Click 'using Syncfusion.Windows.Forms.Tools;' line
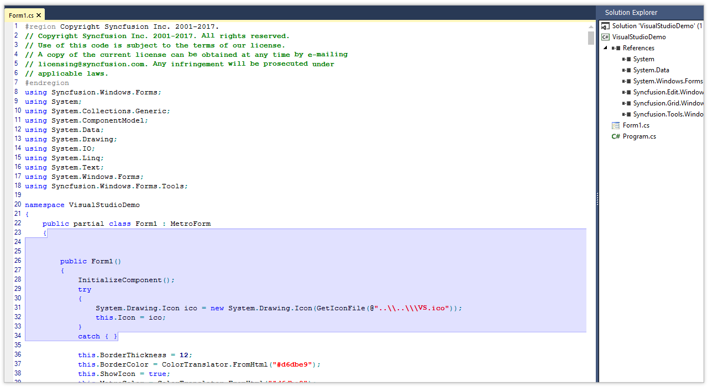The width and height of the screenshot is (708, 387). point(106,186)
